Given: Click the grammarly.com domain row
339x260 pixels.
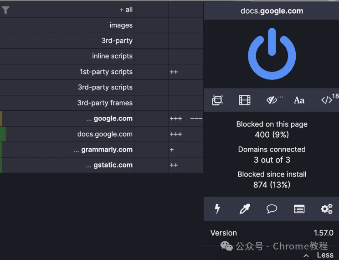Looking at the screenshot, I should tap(67, 150).
